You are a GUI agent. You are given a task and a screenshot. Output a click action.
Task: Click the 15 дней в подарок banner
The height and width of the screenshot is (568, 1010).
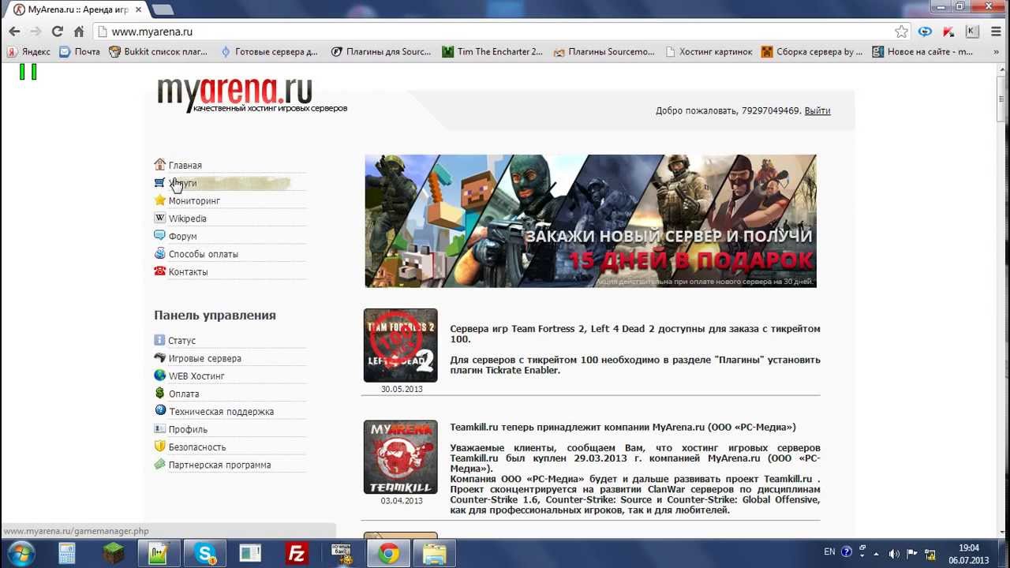(x=590, y=221)
